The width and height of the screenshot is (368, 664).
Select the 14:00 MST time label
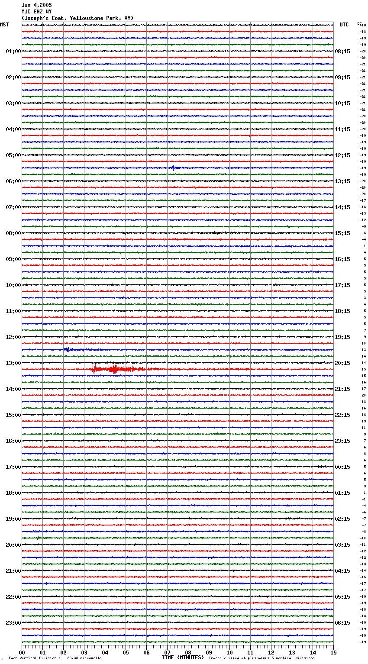click(x=13, y=389)
